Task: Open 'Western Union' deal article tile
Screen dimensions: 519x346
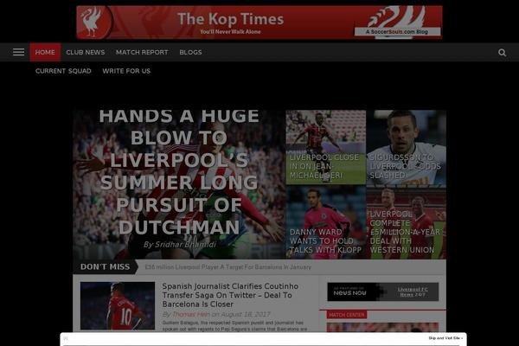Action: pyautogui.click(x=407, y=223)
